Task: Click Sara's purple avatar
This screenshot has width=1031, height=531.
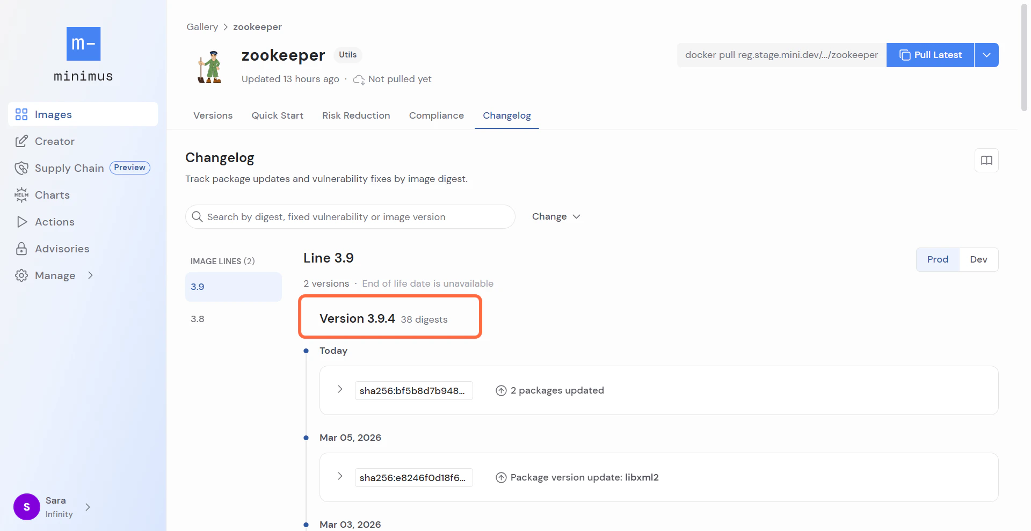Action: [x=27, y=507]
